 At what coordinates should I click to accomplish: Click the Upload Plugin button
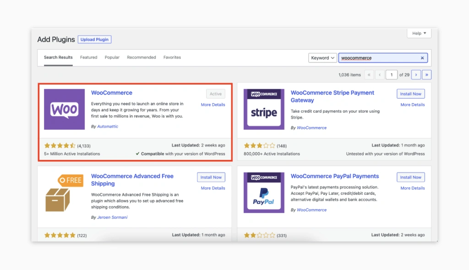coord(94,39)
